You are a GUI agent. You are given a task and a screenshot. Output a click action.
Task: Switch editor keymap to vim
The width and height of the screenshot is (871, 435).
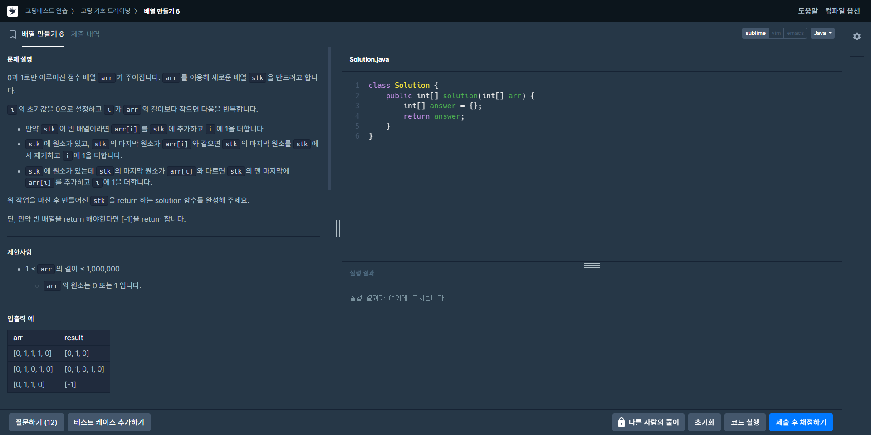776,33
